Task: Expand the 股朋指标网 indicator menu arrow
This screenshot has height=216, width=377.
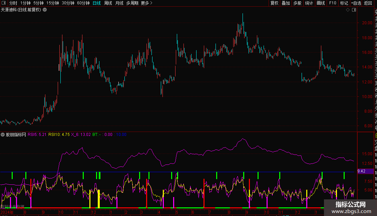Action: tap(3, 135)
